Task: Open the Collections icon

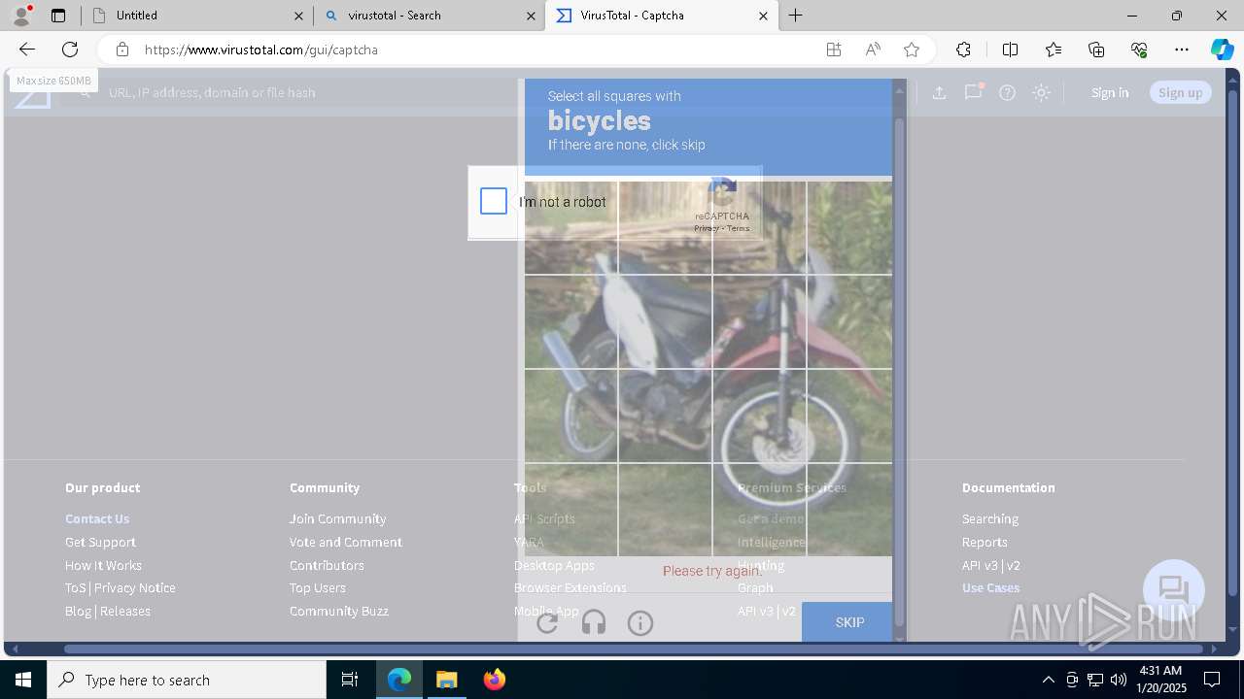Action: pos(1096,50)
